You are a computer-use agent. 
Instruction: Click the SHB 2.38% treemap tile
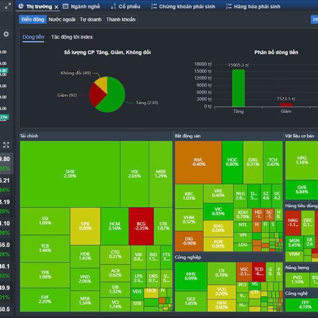tap(70, 174)
